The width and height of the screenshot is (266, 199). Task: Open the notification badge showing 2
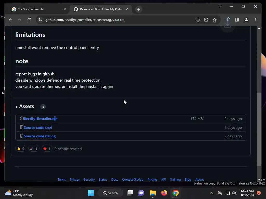point(258,193)
